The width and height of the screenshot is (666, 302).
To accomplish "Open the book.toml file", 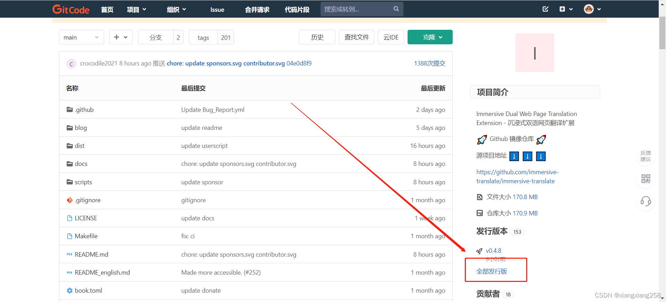I will [x=88, y=291].
